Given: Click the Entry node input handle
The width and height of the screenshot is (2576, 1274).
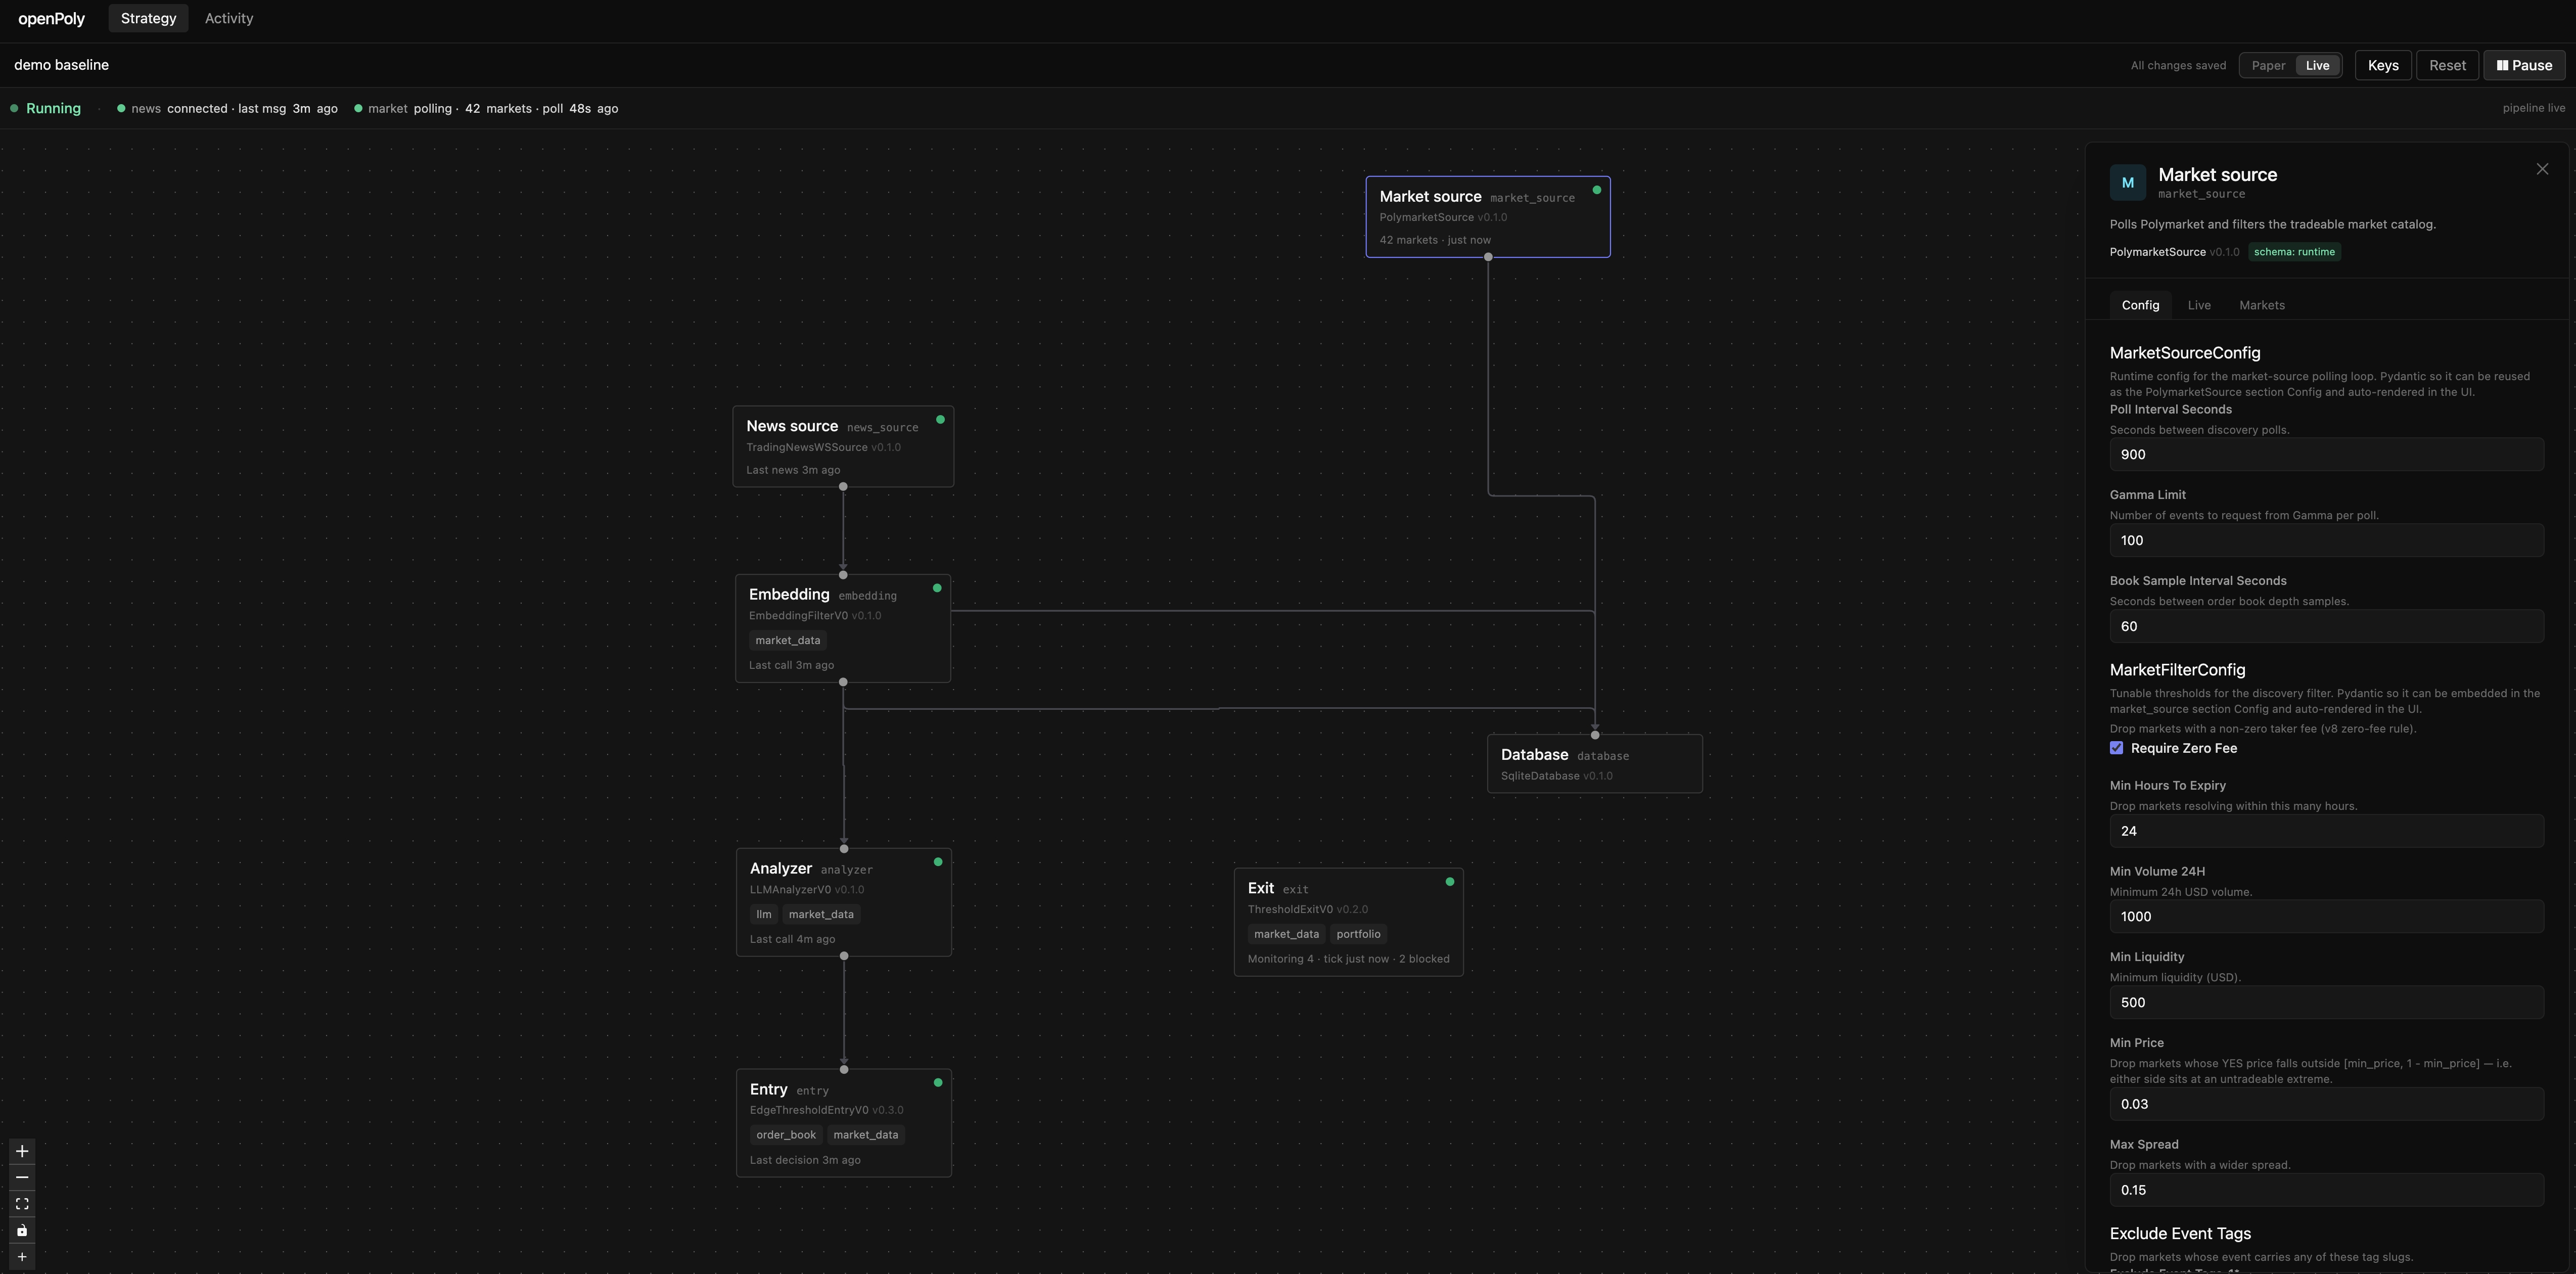Looking at the screenshot, I should [x=844, y=1070].
